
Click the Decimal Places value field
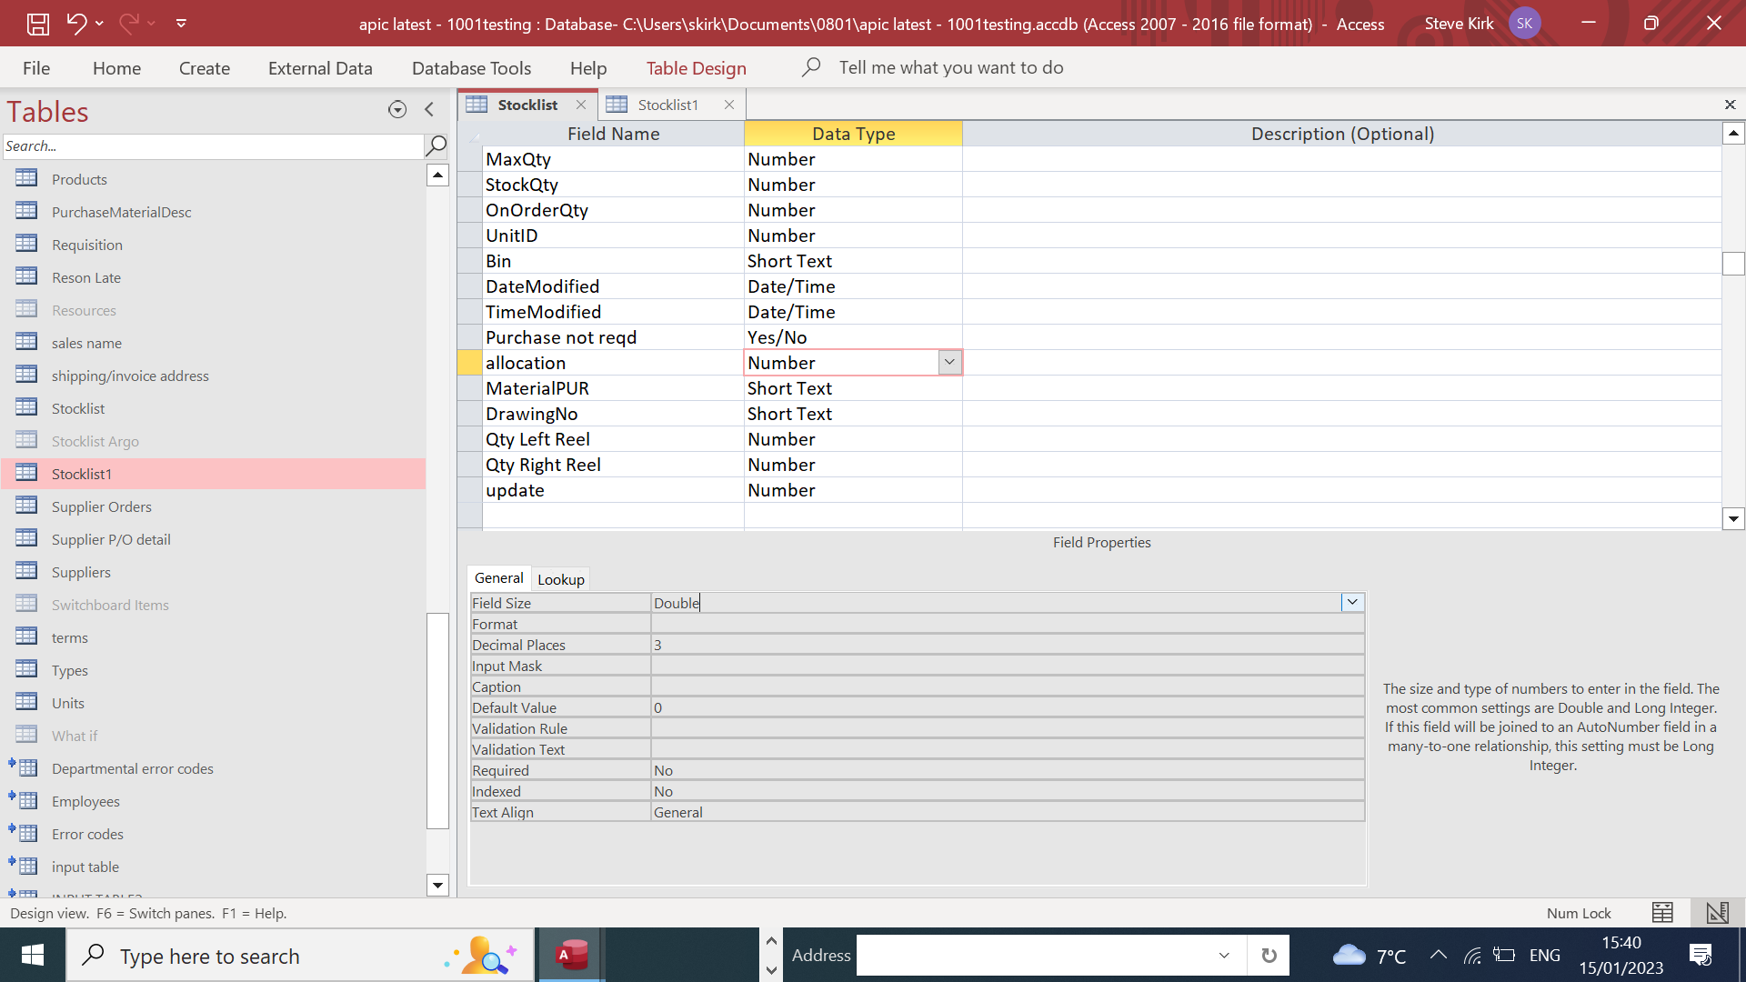[1008, 645]
